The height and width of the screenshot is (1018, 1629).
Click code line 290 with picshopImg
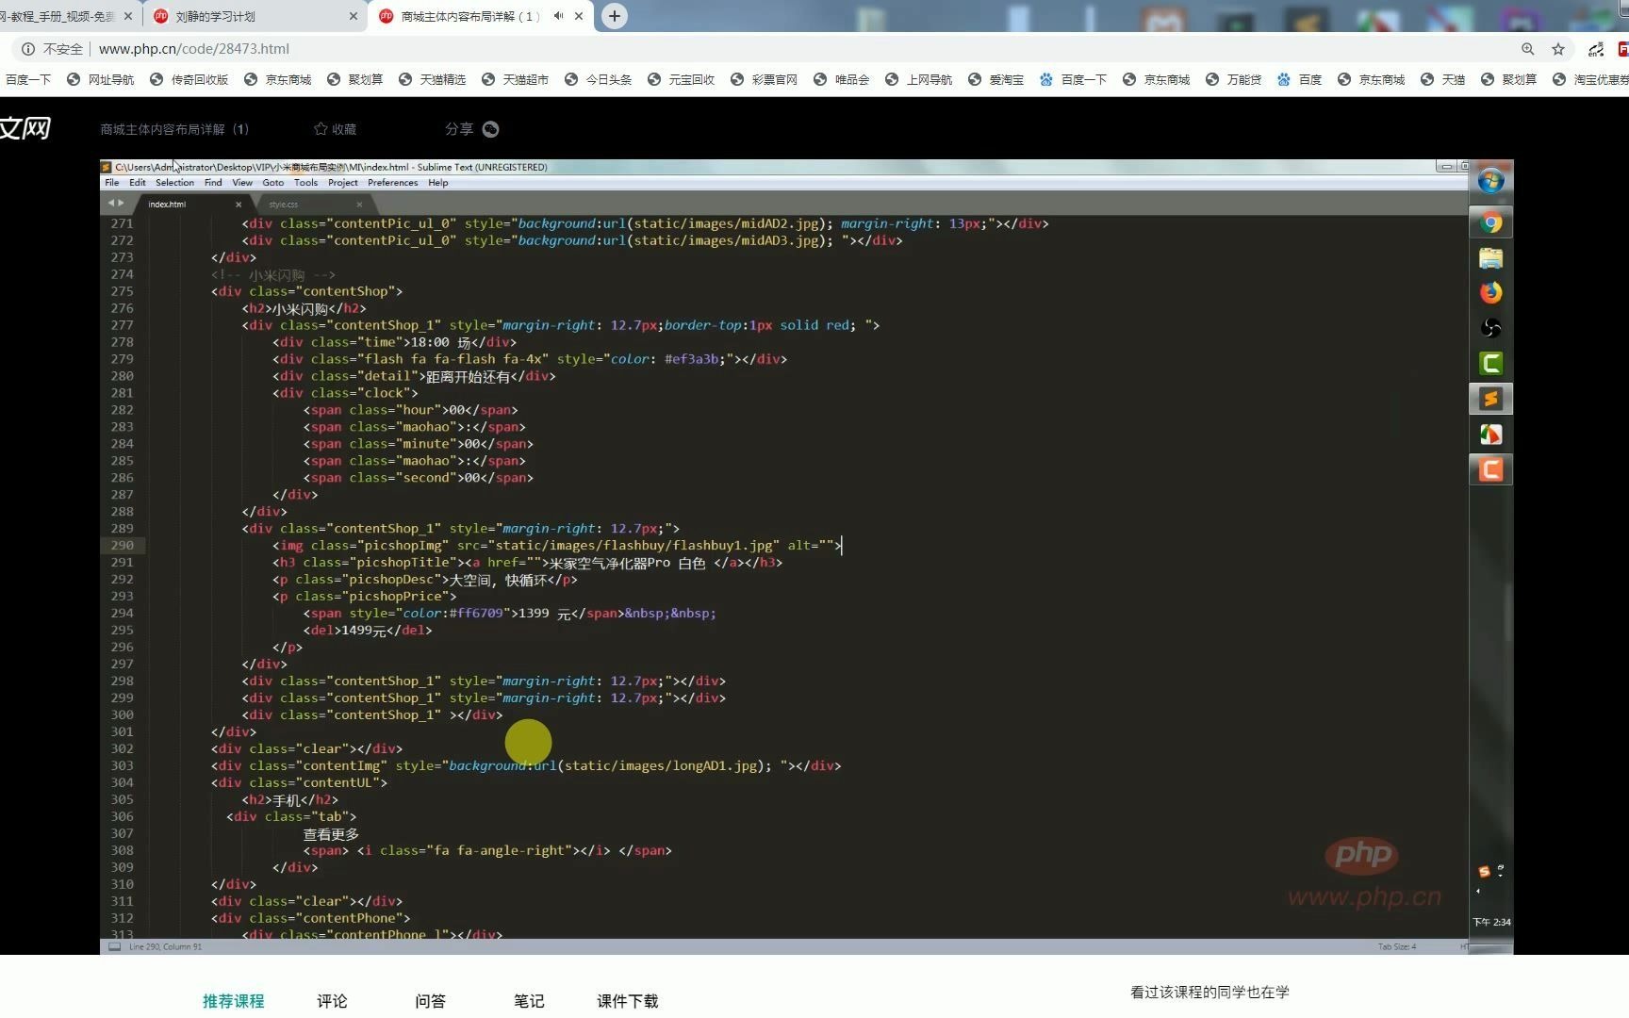pos(556,546)
